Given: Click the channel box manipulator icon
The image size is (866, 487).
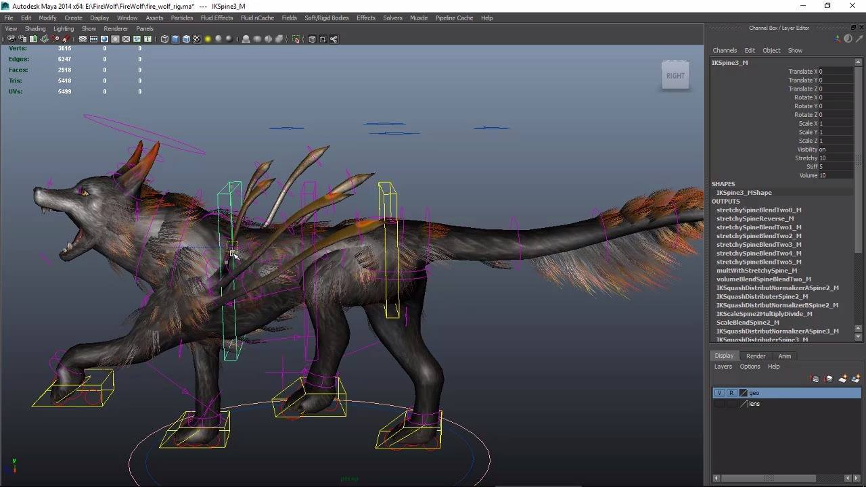Looking at the screenshot, I should pos(838,39).
